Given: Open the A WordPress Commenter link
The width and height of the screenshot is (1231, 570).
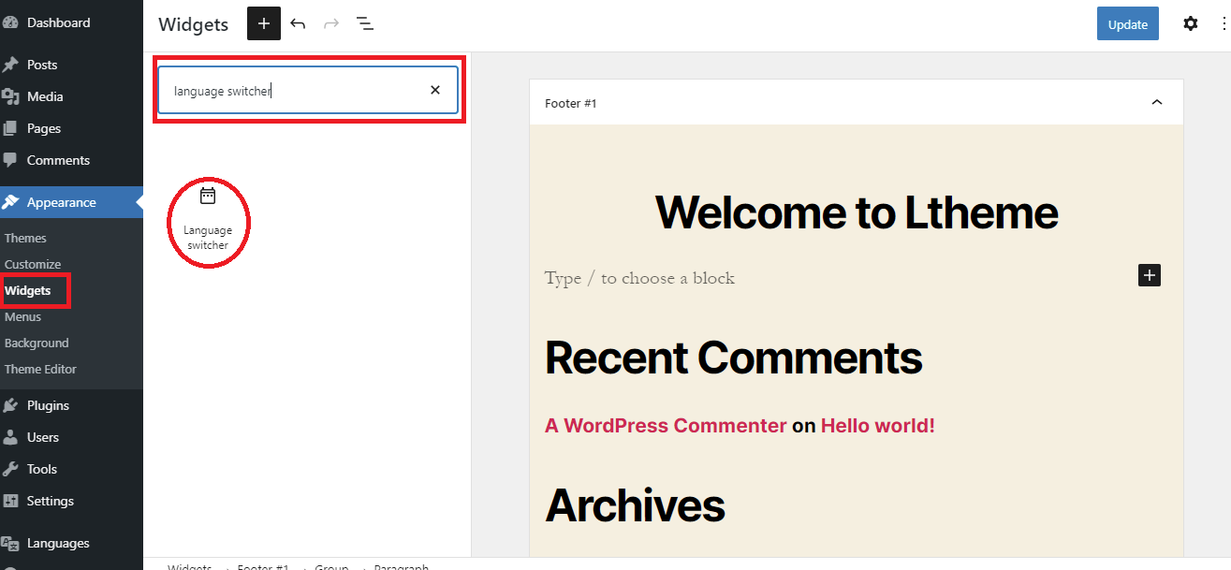Looking at the screenshot, I should click(x=666, y=426).
